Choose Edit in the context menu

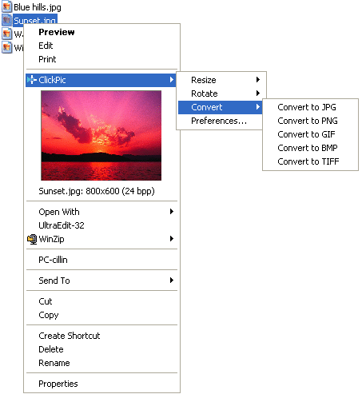[101, 46]
